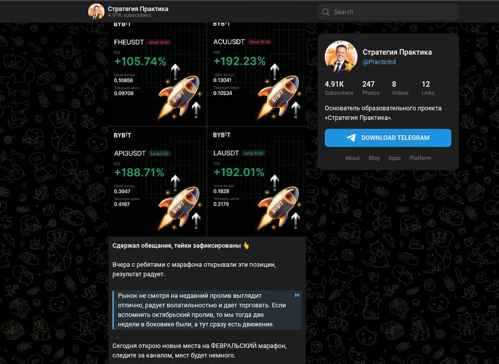The height and width of the screenshot is (364, 499).
Task: Select the 12 Links tab
Action: pos(428,88)
